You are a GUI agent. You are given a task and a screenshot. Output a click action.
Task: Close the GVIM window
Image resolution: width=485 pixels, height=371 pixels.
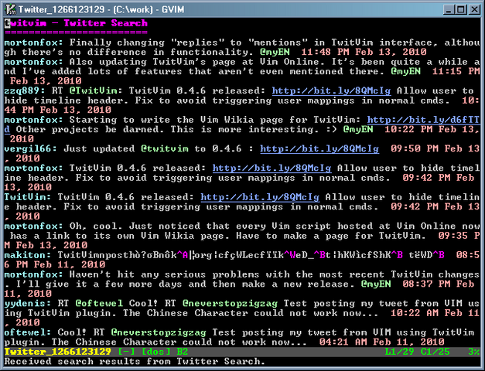click(474, 9)
